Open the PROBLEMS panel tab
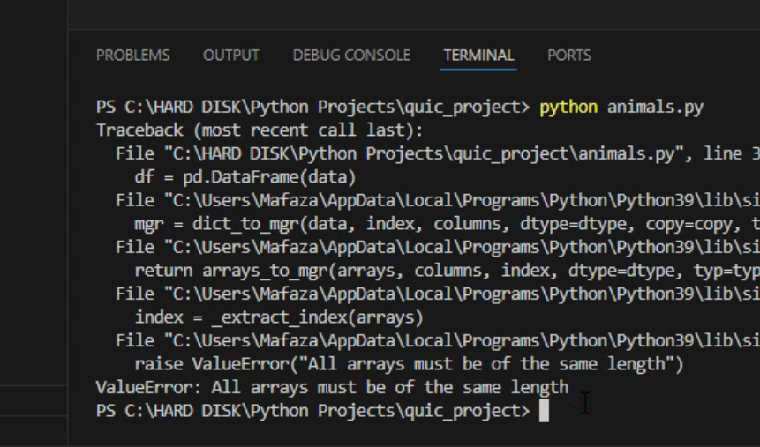 coord(132,56)
